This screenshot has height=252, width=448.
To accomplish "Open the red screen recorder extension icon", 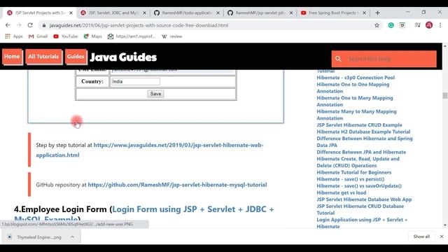I will point(402,25).
